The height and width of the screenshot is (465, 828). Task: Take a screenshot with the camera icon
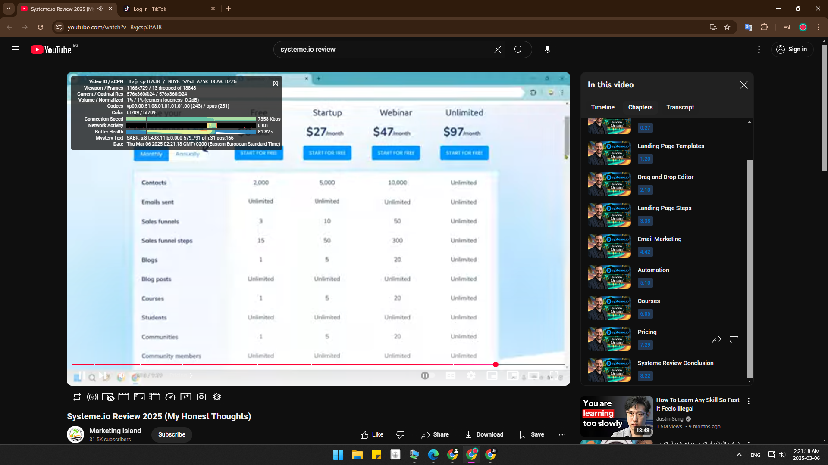coord(201,397)
